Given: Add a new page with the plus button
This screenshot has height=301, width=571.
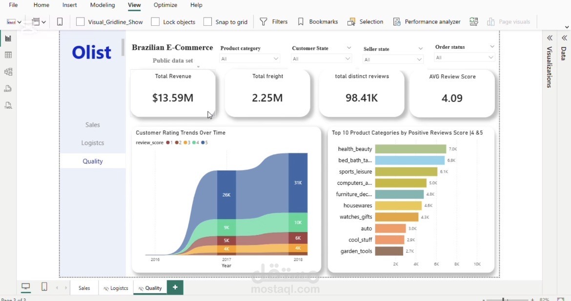Looking at the screenshot, I should pyautogui.click(x=175, y=287).
